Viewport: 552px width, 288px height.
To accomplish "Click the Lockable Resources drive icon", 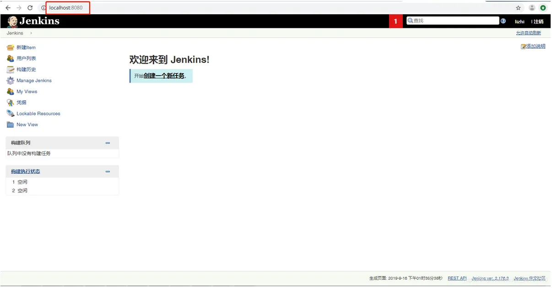I will (x=11, y=114).
